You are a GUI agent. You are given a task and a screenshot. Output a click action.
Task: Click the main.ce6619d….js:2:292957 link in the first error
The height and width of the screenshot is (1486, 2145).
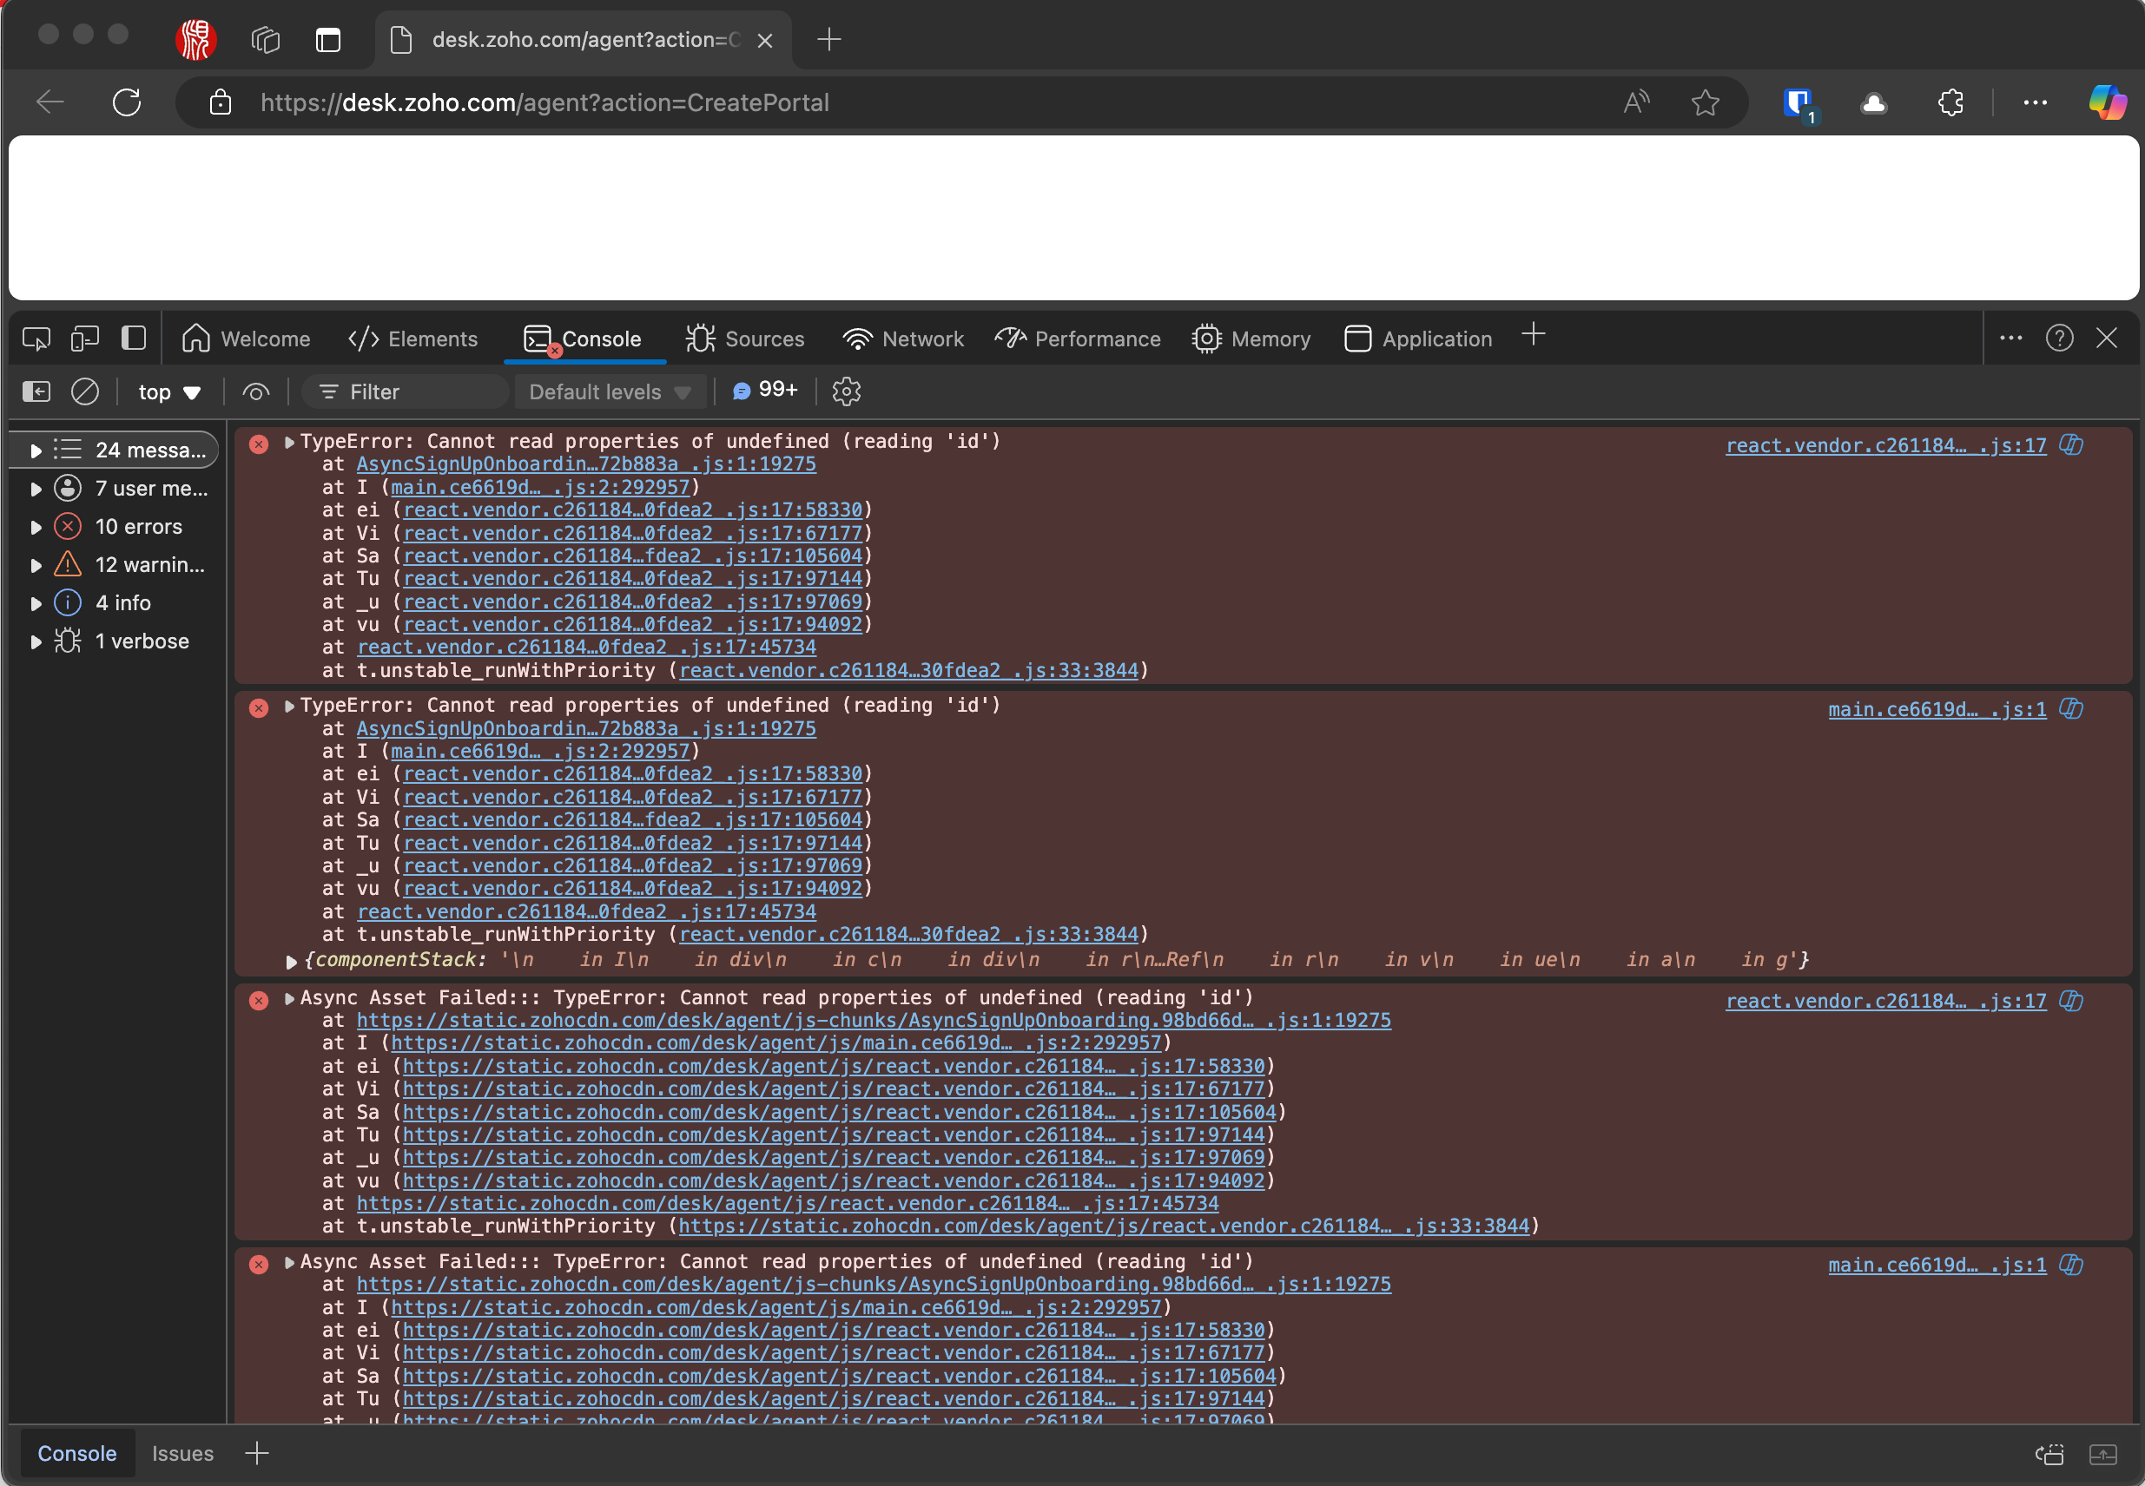click(x=539, y=487)
